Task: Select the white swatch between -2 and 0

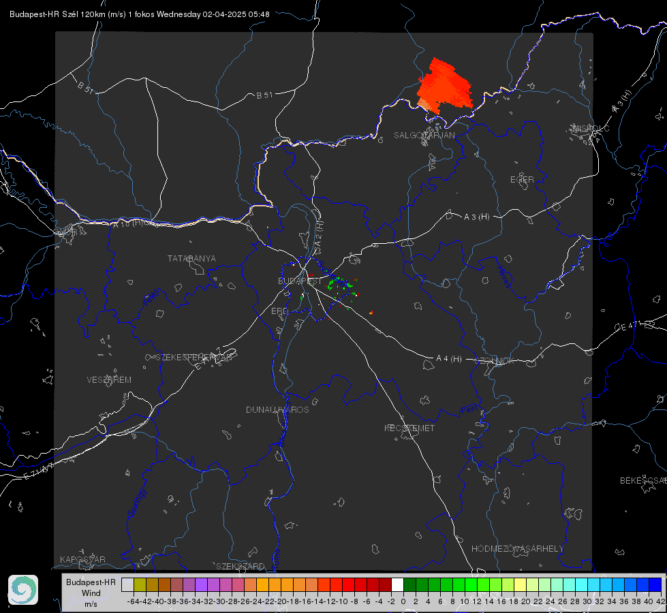Action: 397,584
